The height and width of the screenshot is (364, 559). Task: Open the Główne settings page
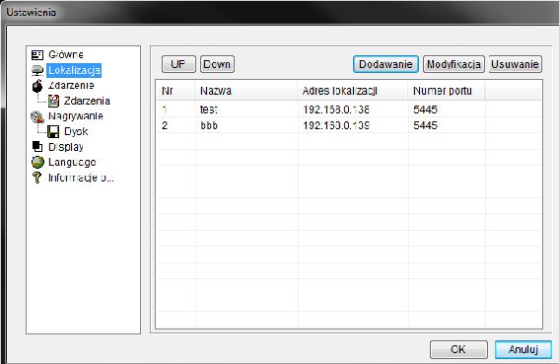pos(66,54)
